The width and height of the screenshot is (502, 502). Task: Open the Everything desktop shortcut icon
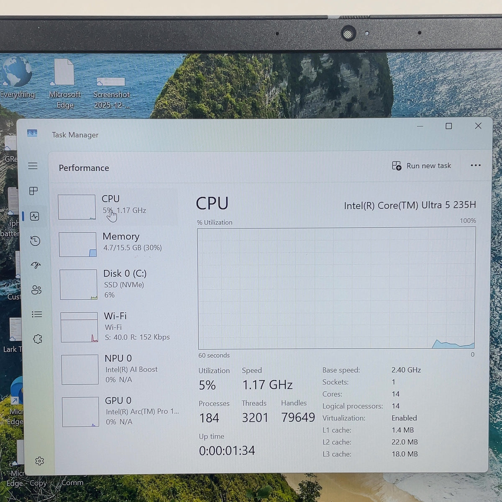[x=17, y=77]
